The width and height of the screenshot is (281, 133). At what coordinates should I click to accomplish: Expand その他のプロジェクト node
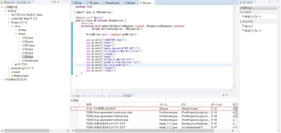point(2,80)
